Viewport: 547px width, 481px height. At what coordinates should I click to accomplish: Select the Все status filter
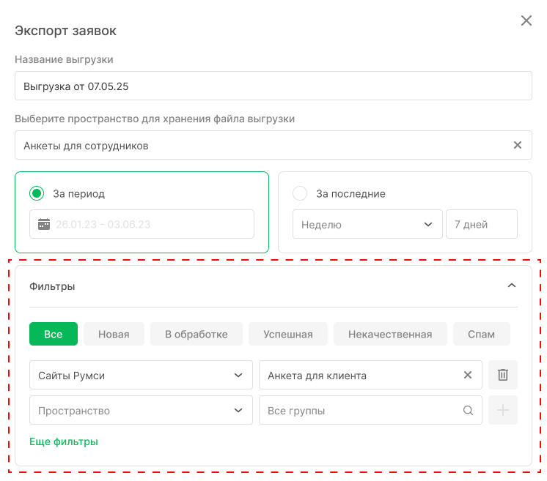tap(53, 334)
